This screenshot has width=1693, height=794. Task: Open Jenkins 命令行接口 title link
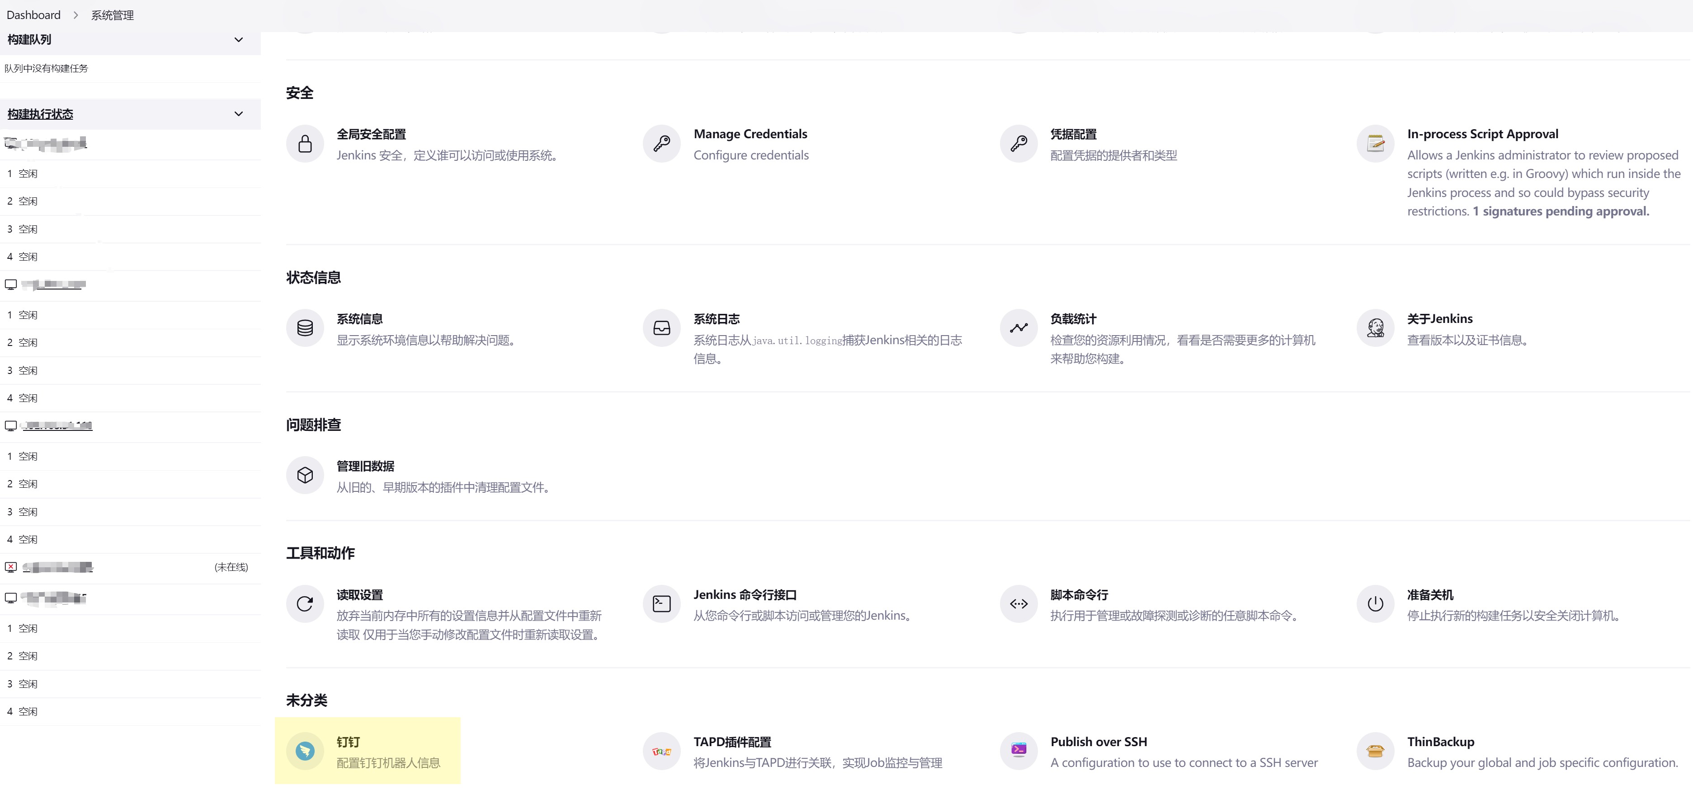tap(745, 595)
